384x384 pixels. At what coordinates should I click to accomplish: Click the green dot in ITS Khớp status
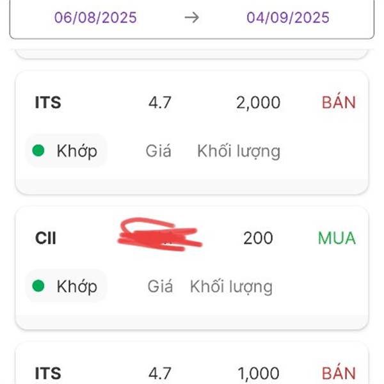(38, 150)
